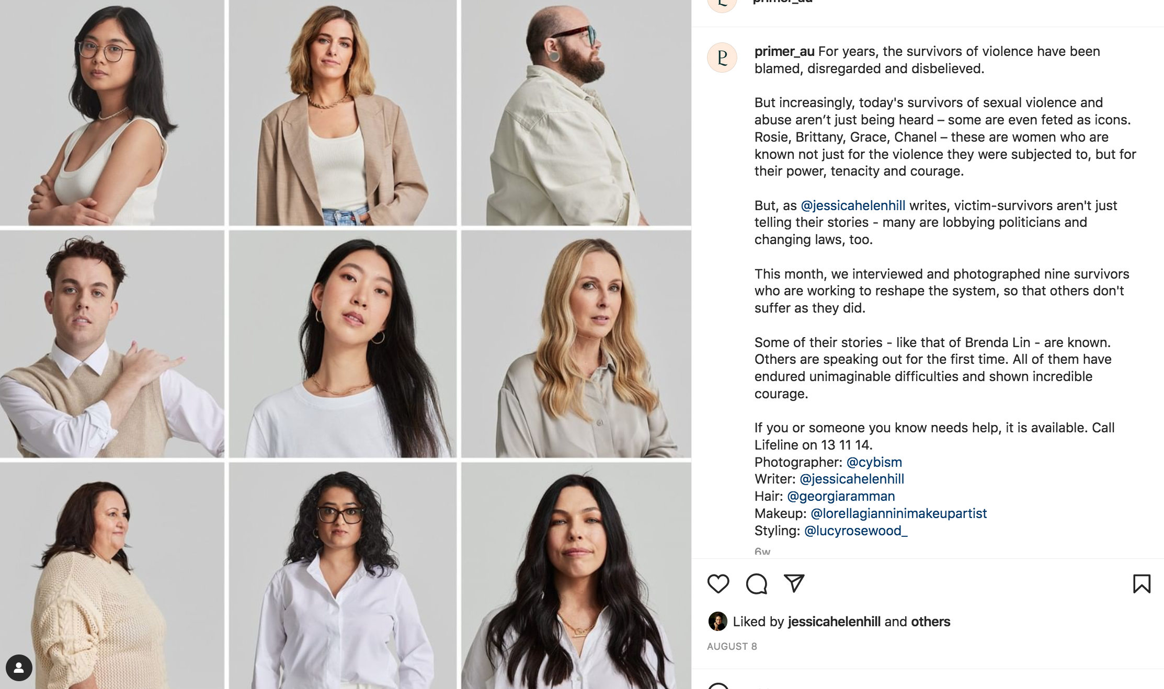Image resolution: width=1164 pixels, height=689 pixels.
Task: Select portrait of bearded man in profile
Action: tap(576, 112)
